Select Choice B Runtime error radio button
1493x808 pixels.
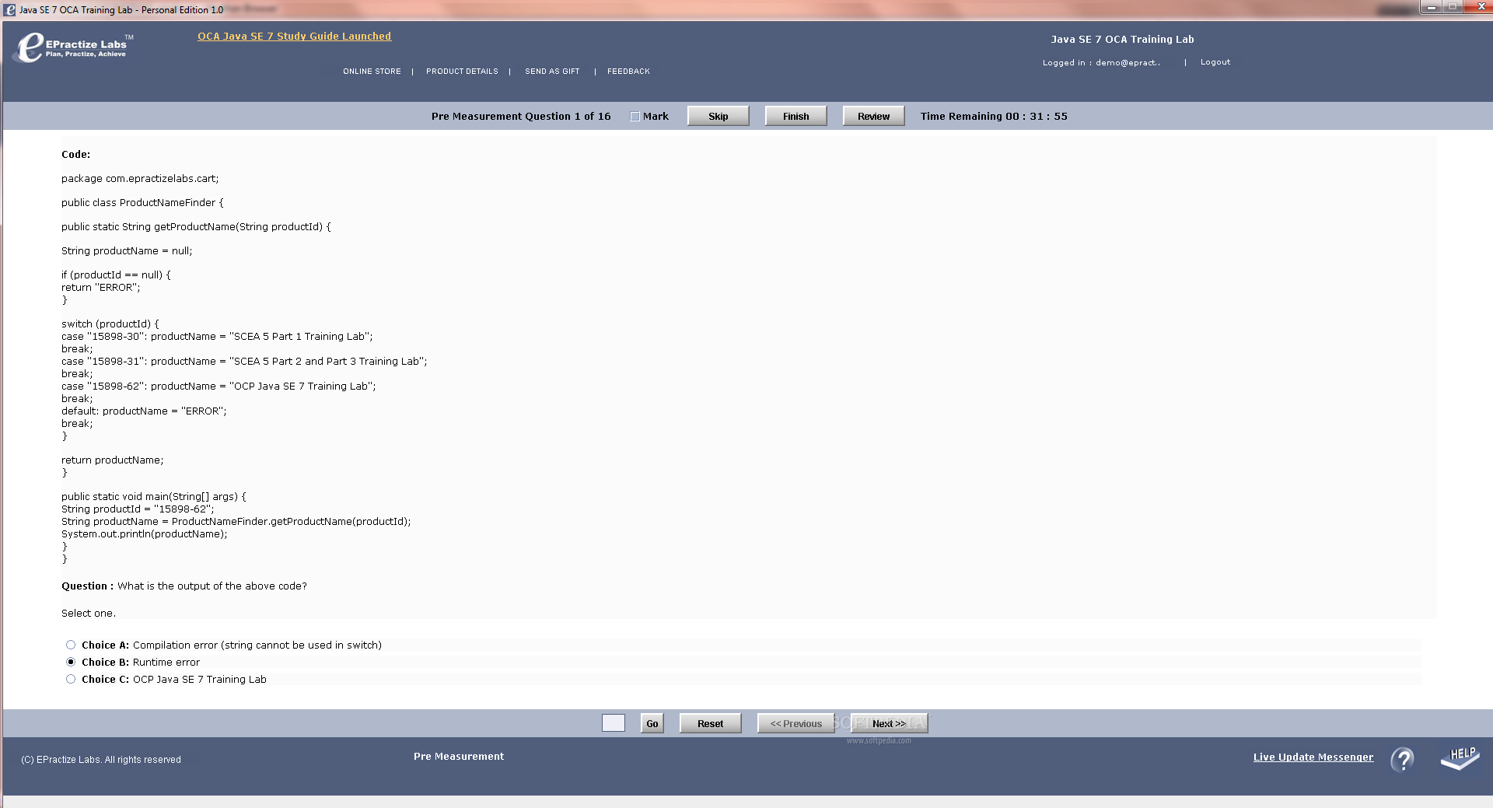[x=71, y=662]
